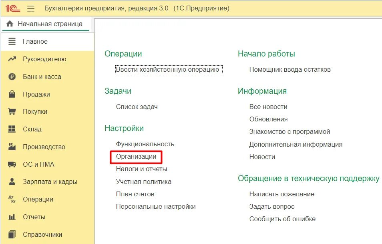The height and width of the screenshot is (244, 382).
Task: Click Сообщить об ошибке link
Action: coord(282,219)
